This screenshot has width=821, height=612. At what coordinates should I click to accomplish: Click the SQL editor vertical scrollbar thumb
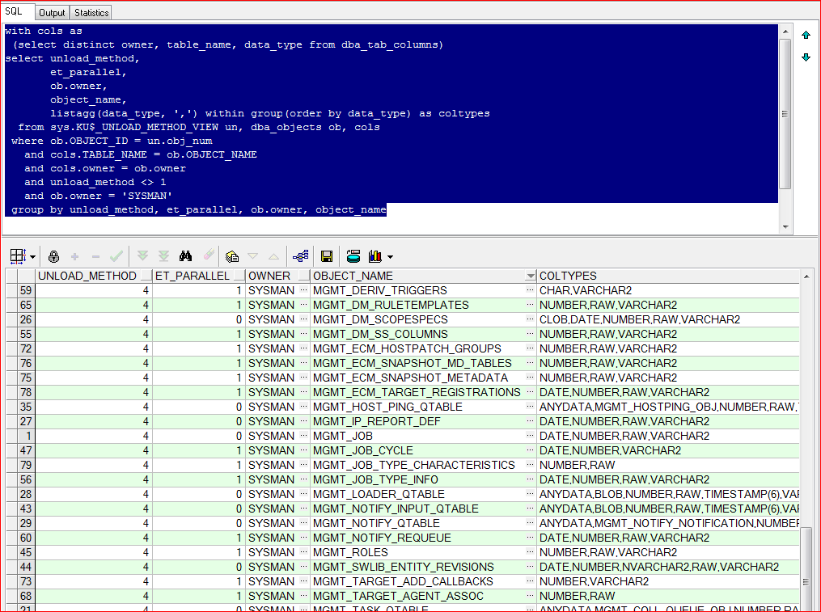click(785, 114)
